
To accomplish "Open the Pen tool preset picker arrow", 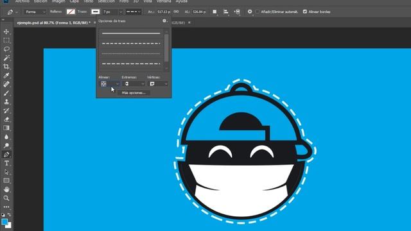I will click(x=17, y=12).
